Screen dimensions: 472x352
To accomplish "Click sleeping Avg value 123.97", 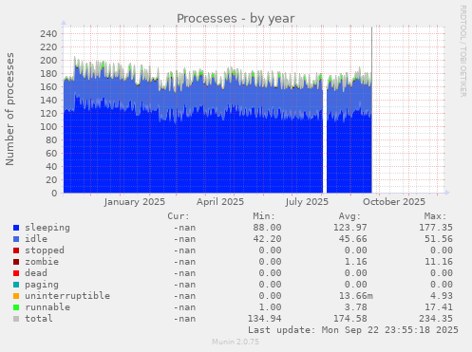I will pyautogui.click(x=350, y=228).
